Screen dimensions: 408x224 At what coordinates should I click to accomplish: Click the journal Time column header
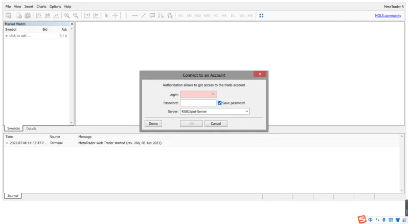click(x=9, y=137)
